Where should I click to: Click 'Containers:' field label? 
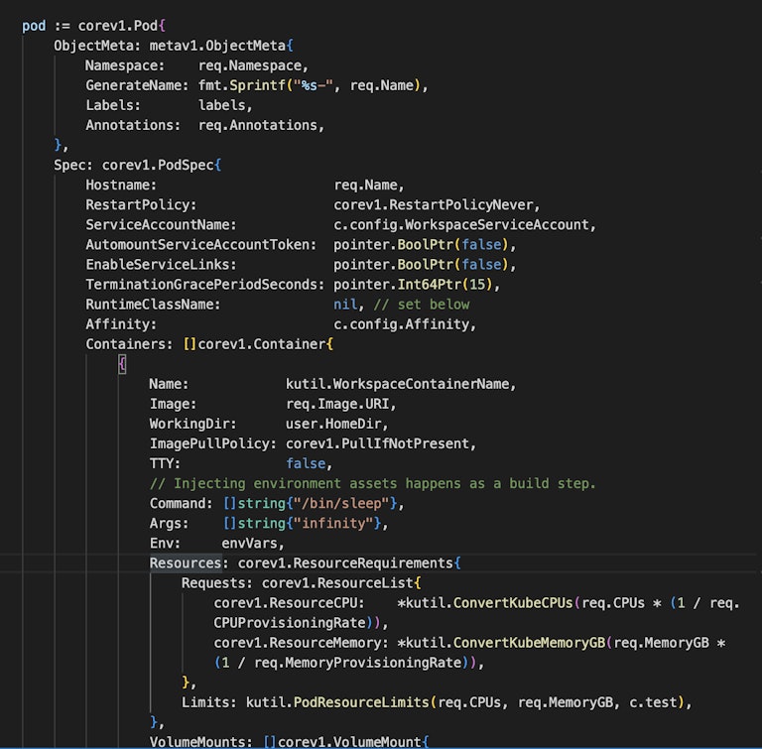pyautogui.click(x=129, y=344)
